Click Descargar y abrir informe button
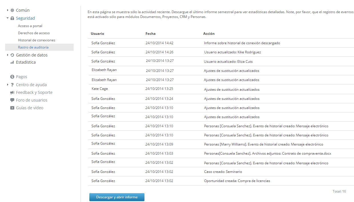354x202 pixels. (117, 197)
